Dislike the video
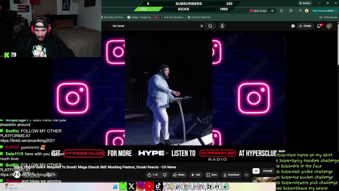 click(x=164, y=175)
